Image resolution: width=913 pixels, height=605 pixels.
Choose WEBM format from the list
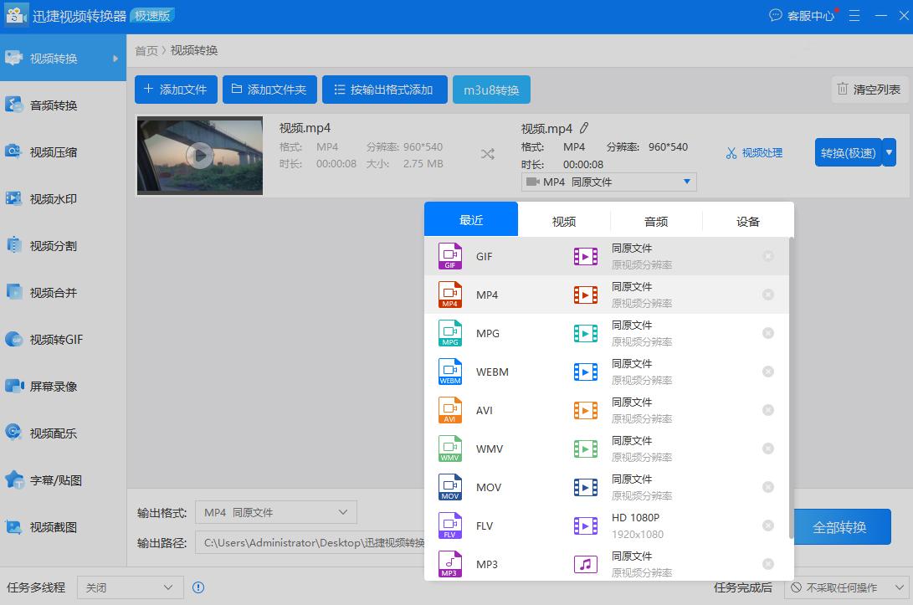(492, 372)
